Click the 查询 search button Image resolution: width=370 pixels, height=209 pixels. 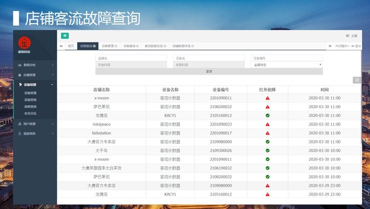[x=209, y=71]
